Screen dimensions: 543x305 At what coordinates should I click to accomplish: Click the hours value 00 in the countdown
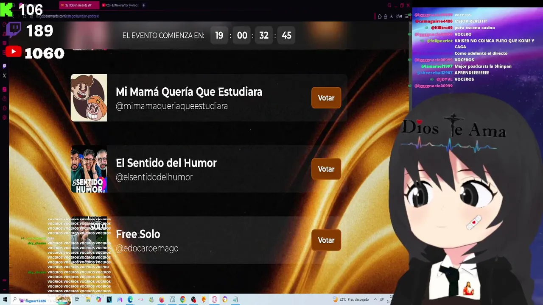pos(242,36)
